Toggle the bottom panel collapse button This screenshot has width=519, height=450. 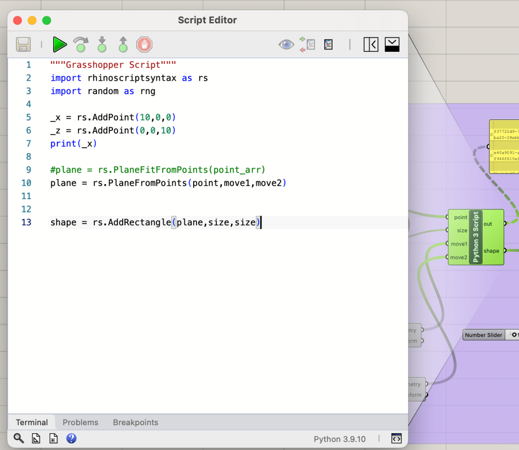[x=393, y=45]
